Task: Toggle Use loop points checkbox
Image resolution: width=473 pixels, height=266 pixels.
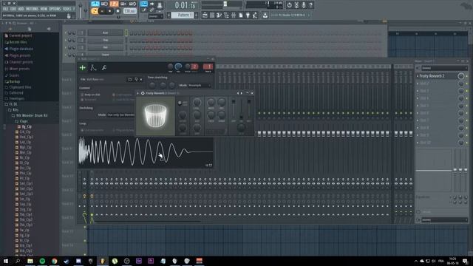Action: 82,130
